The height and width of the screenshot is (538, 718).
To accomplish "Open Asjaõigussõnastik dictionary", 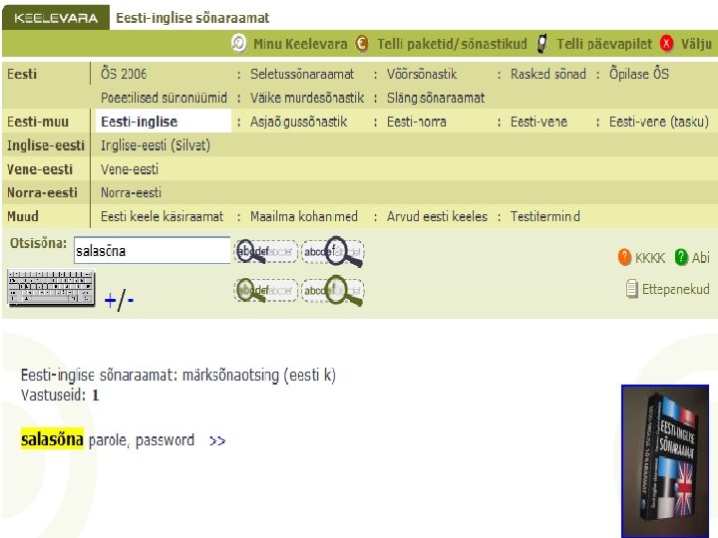I will pyautogui.click(x=298, y=122).
